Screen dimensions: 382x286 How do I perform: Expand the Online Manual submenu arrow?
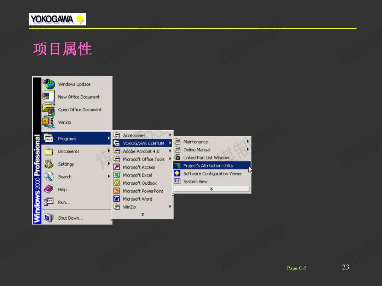coord(248,149)
